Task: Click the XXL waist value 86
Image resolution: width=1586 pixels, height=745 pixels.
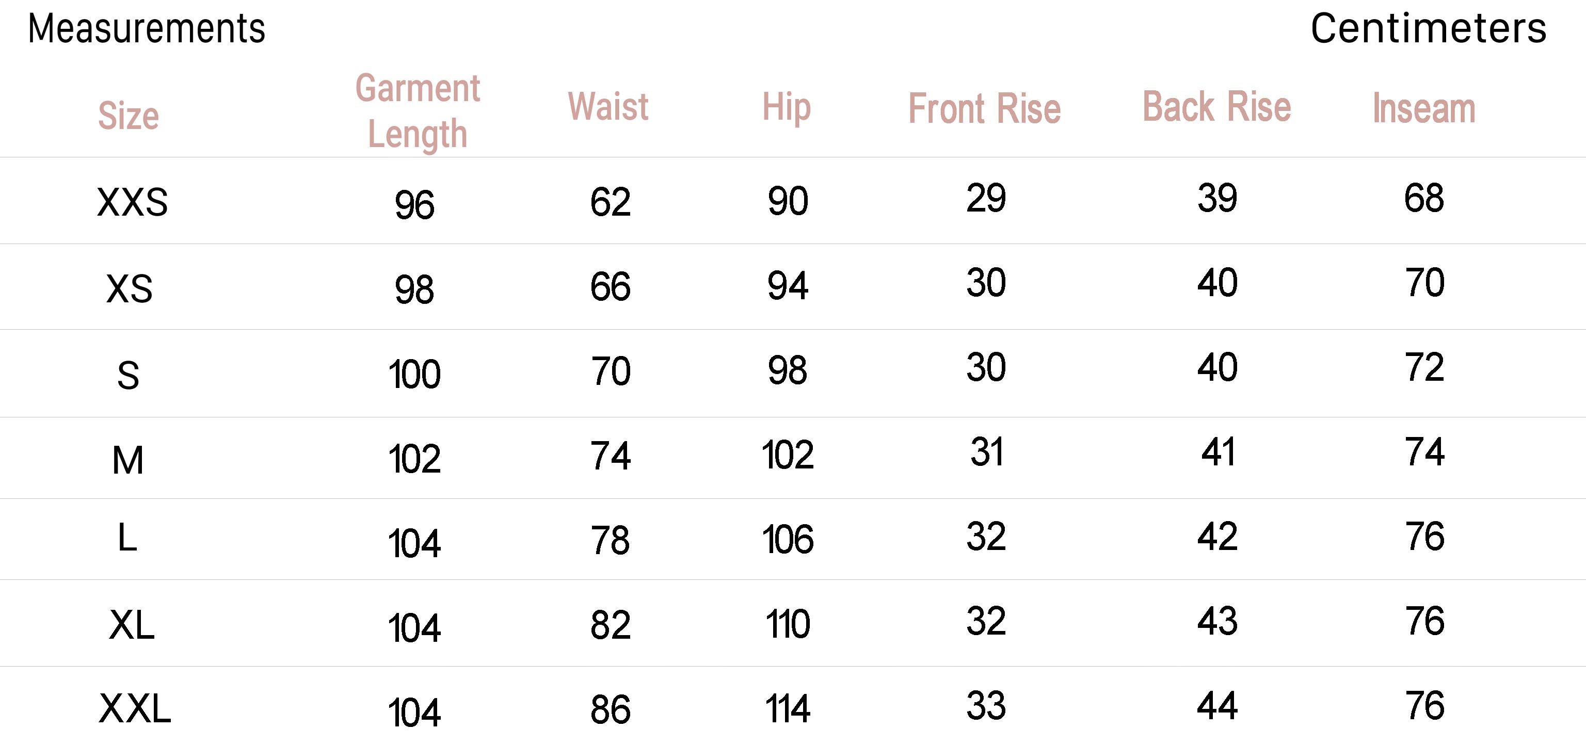Action: [x=610, y=709]
